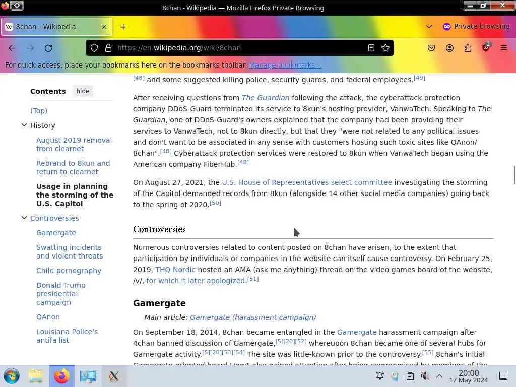Screen dimensions: 516x387
Task: Open Gamergate (harassment campaign) main article
Action: pyautogui.click(x=253, y=317)
